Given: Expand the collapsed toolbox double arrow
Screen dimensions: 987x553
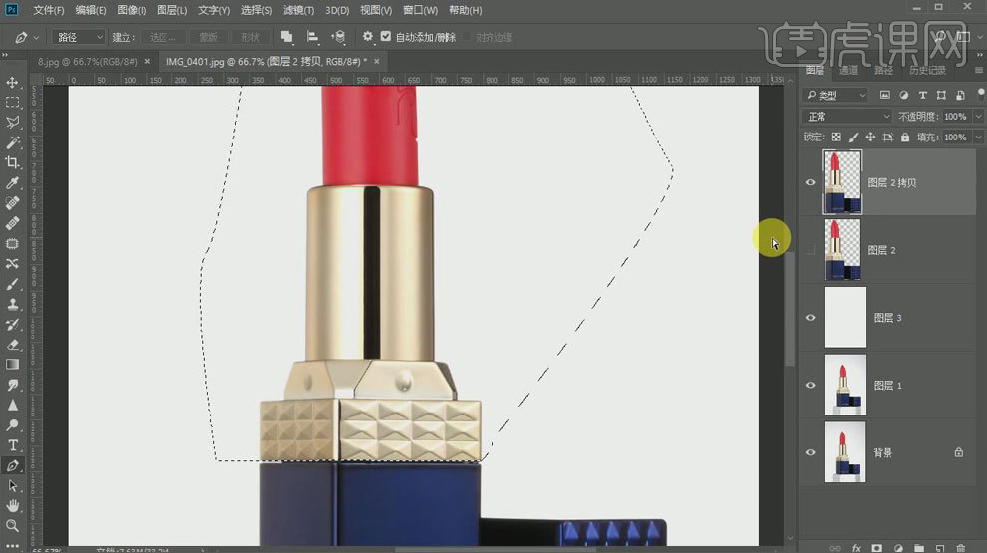Looking at the screenshot, I should (x=5, y=56).
